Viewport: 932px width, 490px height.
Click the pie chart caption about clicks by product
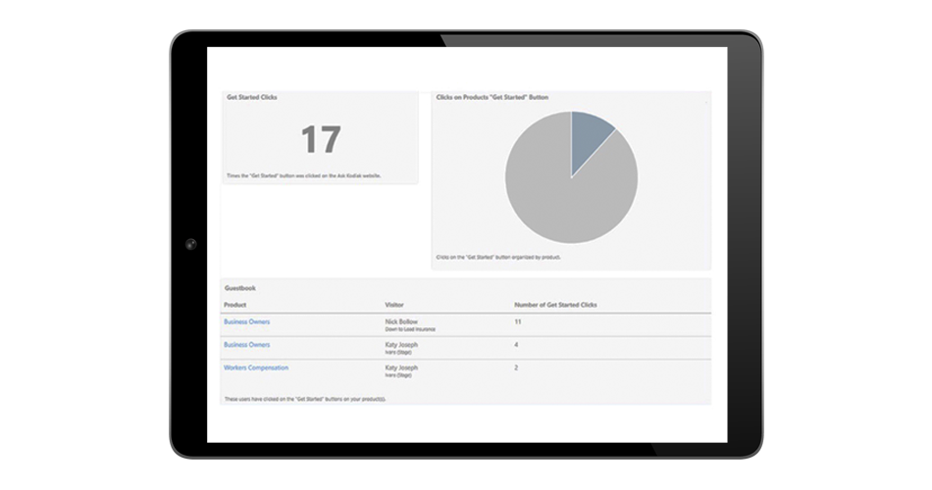tap(497, 258)
